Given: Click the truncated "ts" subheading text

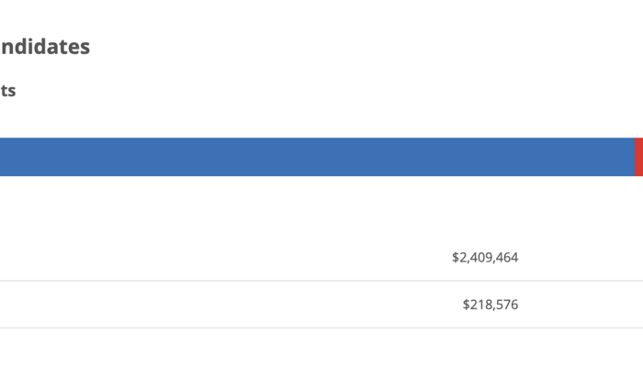Looking at the screenshot, I should click(x=7, y=91).
